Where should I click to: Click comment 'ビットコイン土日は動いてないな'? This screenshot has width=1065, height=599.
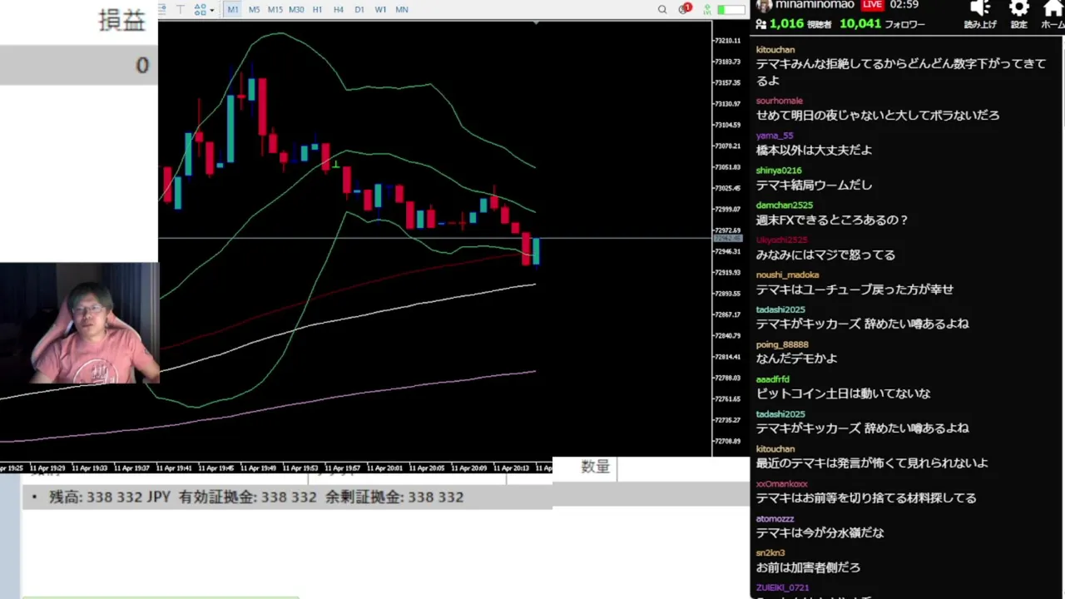(843, 394)
